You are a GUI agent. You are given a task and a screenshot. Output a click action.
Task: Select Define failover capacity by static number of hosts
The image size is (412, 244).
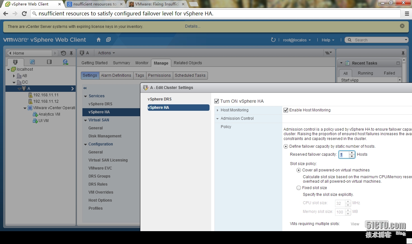(x=286, y=146)
